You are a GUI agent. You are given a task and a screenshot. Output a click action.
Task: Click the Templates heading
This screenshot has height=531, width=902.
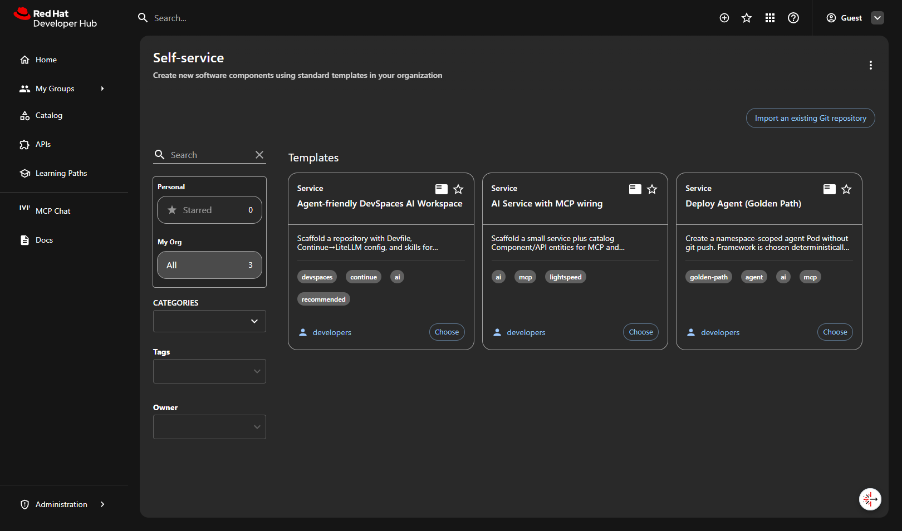point(313,158)
